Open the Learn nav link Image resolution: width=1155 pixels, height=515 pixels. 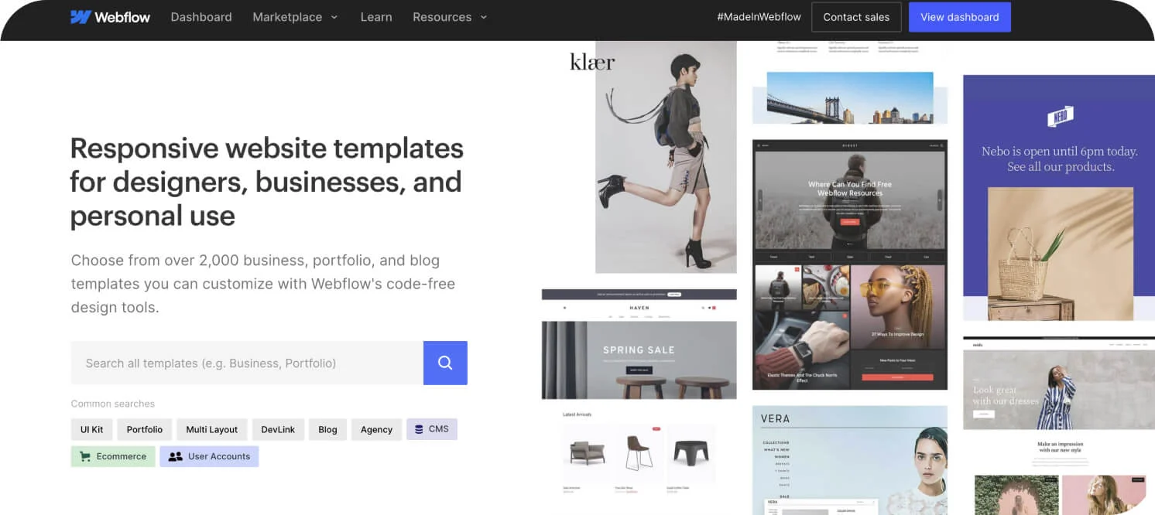pos(376,17)
